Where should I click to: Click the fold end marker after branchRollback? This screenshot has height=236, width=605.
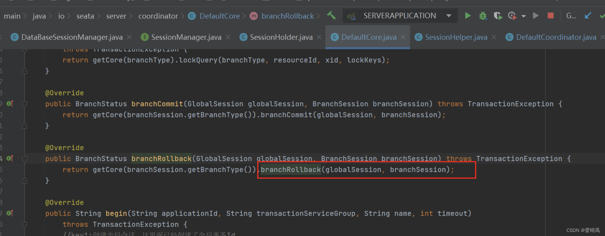(x=25, y=180)
